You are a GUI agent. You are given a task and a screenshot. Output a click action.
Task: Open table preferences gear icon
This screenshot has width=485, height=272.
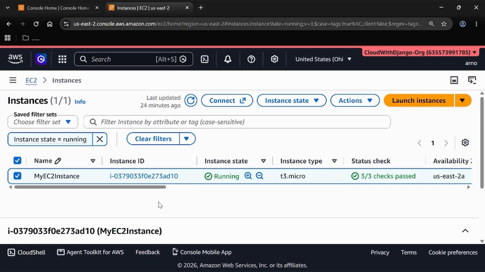[x=465, y=143]
